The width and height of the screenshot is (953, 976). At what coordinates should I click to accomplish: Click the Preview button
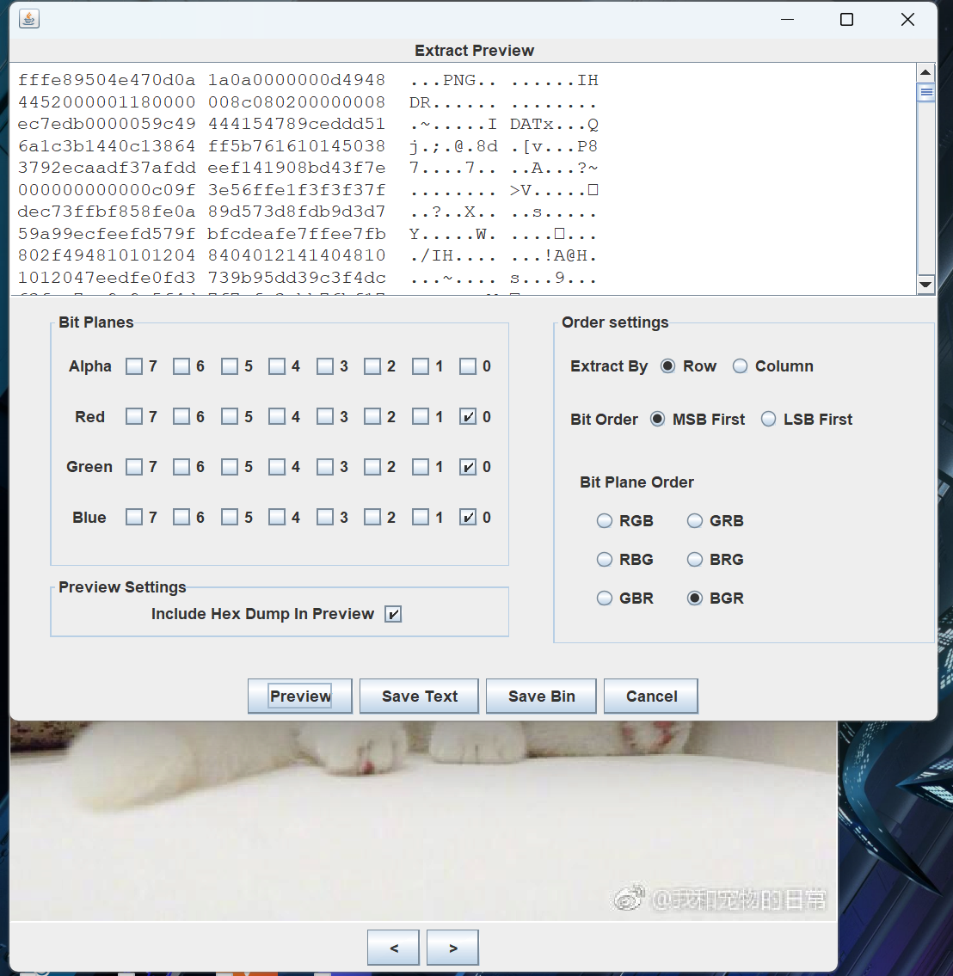300,696
